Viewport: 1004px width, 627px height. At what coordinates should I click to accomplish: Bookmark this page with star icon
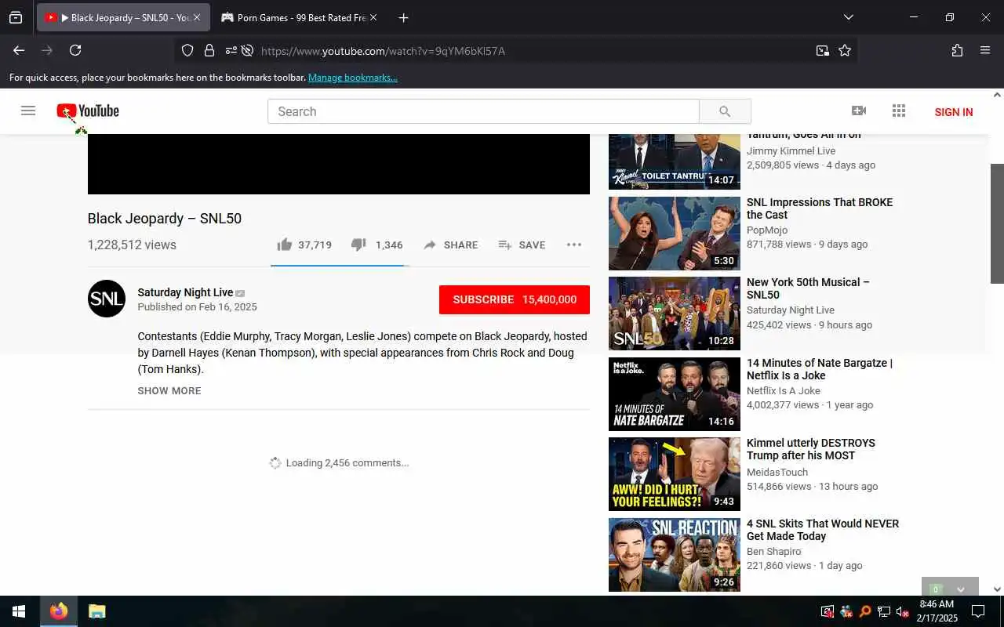click(x=845, y=50)
